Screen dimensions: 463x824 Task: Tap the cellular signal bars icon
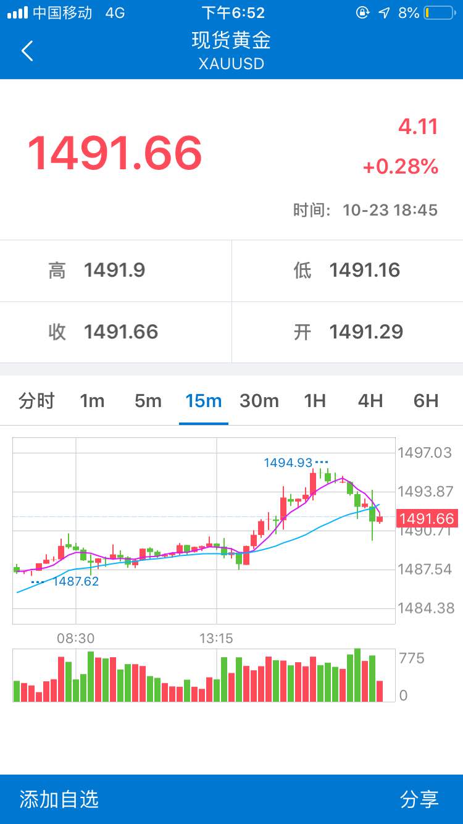(17, 12)
